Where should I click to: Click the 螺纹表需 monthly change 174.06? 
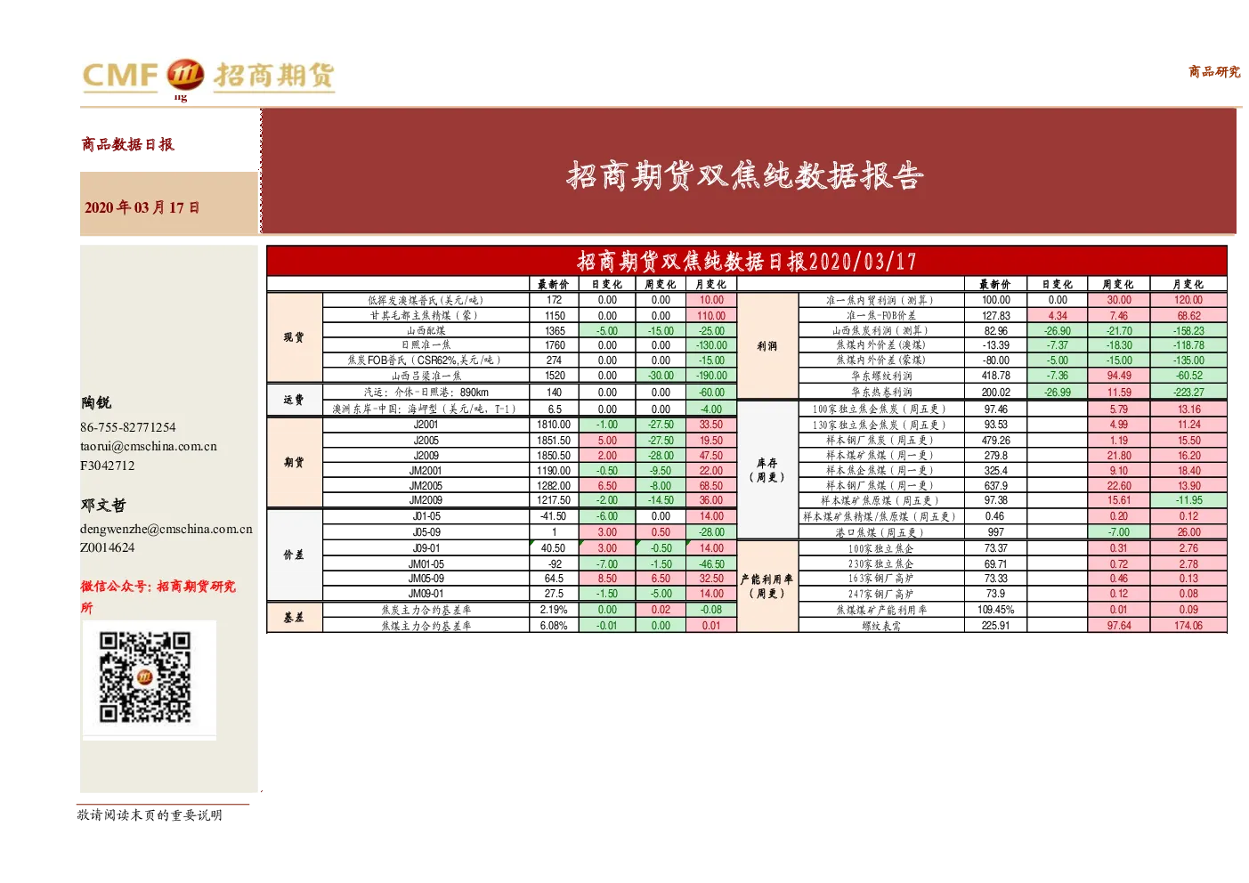[1189, 626]
